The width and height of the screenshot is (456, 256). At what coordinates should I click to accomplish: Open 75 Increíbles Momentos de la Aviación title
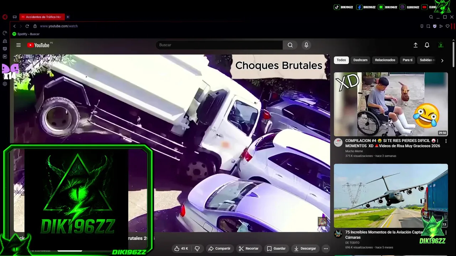[384, 235]
